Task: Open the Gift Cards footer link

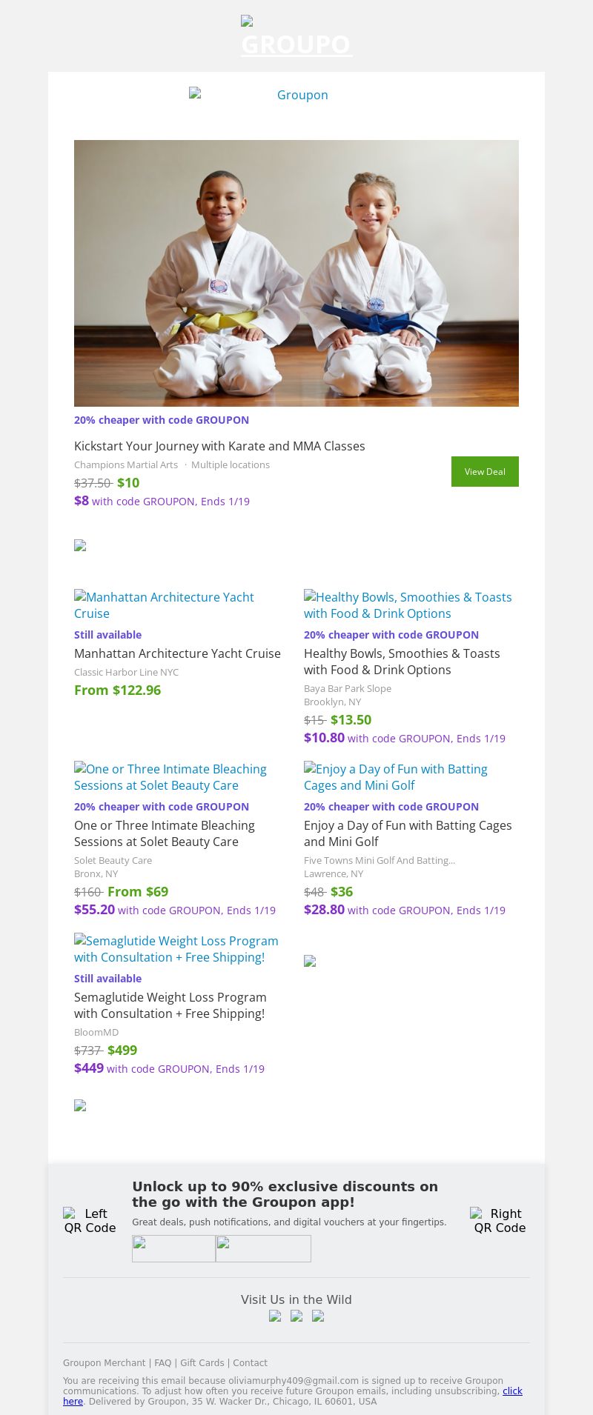Action: click(202, 1363)
